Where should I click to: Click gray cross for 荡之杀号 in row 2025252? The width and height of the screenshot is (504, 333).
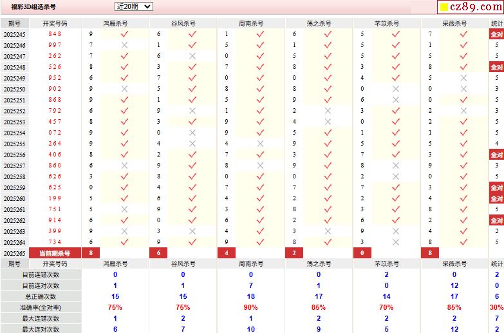328,111
